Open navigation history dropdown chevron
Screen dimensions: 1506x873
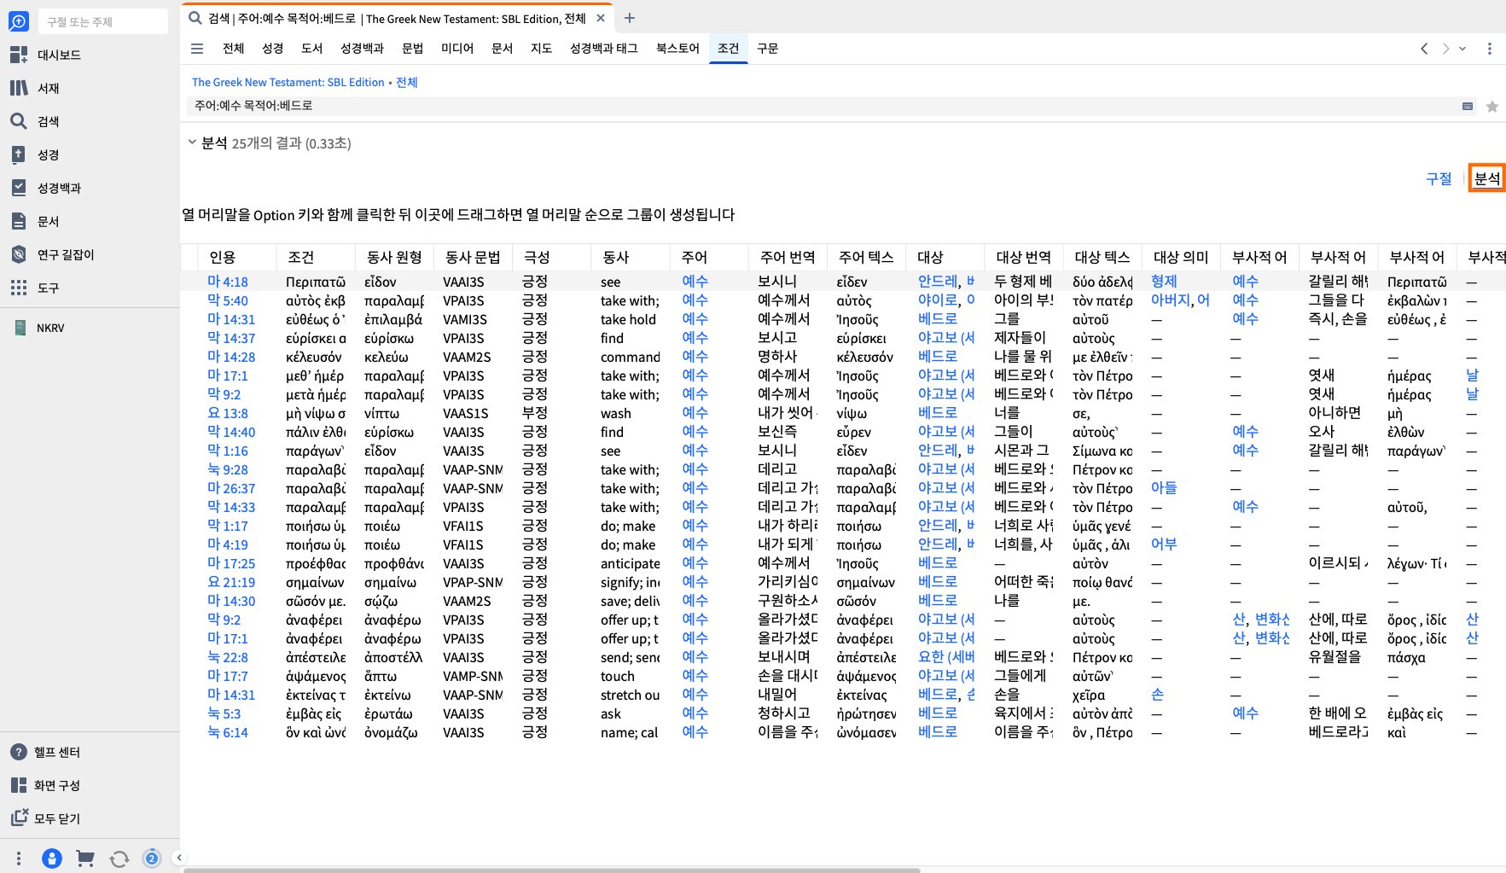pyautogui.click(x=1462, y=49)
